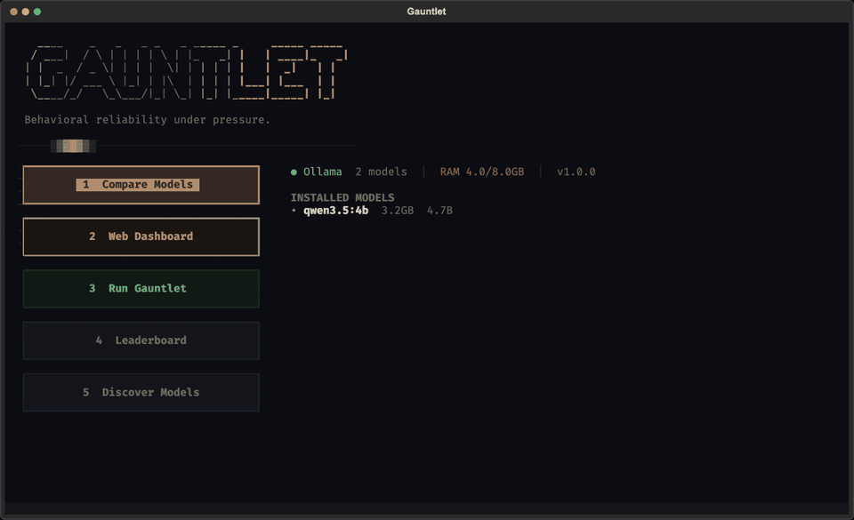Open Discover Models
This screenshot has width=854, height=520.
pyautogui.click(x=141, y=392)
